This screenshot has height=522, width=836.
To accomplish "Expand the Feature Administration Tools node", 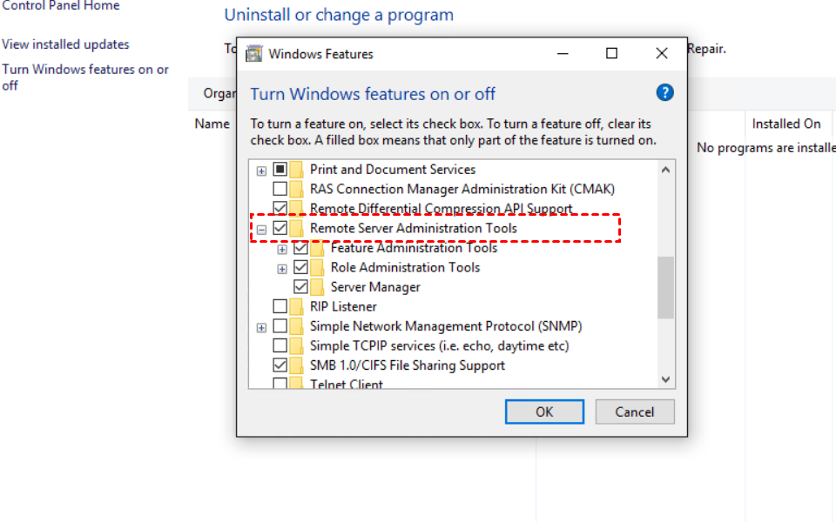I will pyautogui.click(x=282, y=250).
